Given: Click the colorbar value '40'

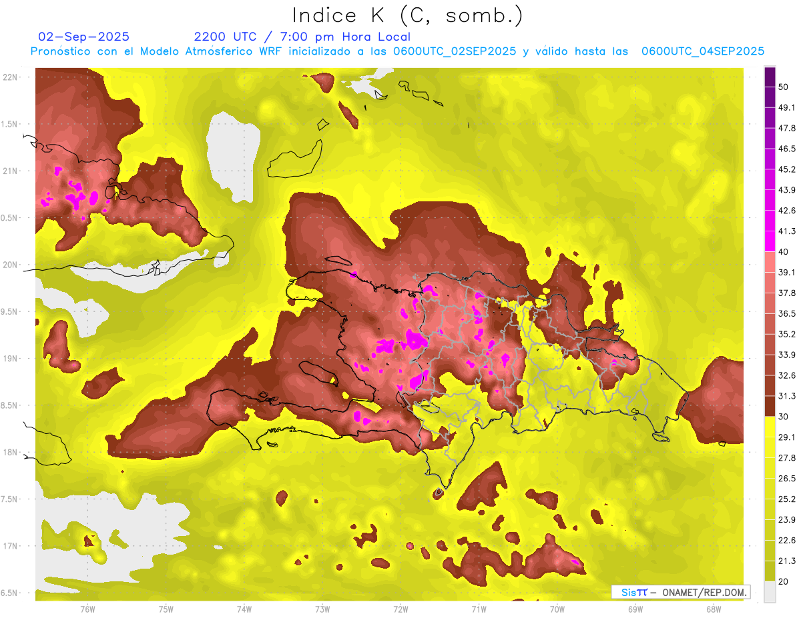Looking at the screenshot, I should (784, 252).
